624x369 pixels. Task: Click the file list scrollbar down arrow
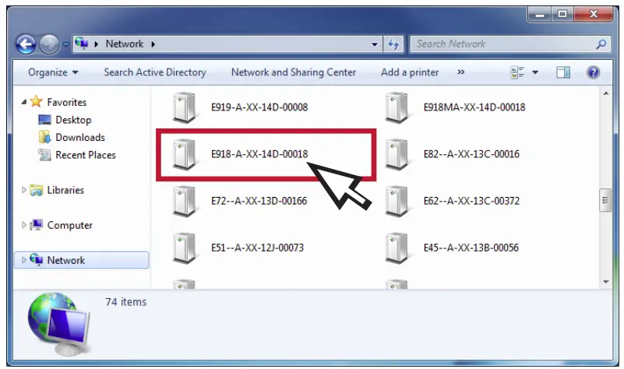[606, 282]
